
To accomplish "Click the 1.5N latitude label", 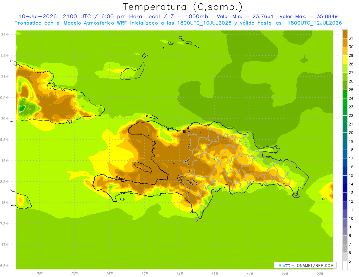I will pos(4,56).
